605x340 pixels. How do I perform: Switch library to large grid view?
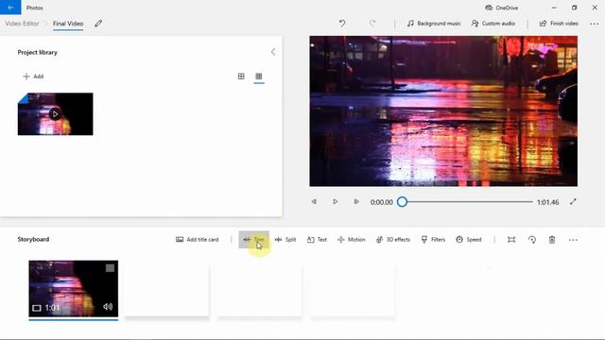click(x=241, y=76)
